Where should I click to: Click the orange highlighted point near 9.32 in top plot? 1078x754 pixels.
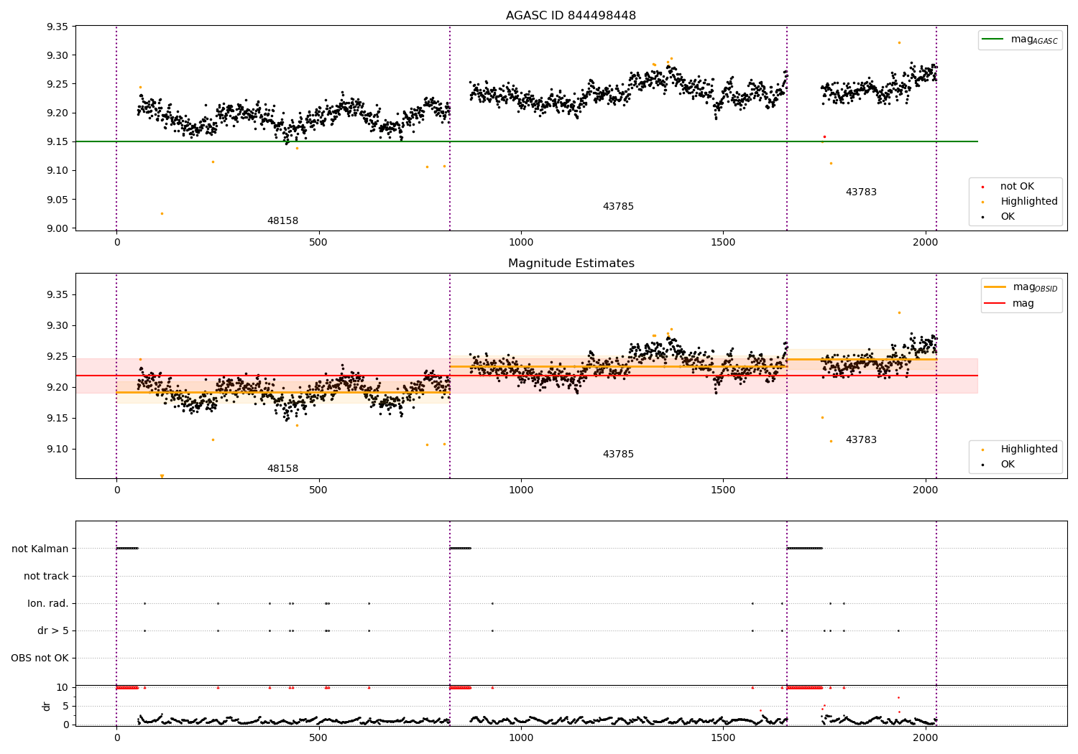898,42
